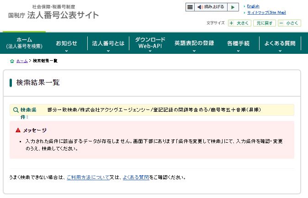Click the 社会保障・税番号制度 header text
The height and width of the screenshot is (198, 308).
(53, 7)
